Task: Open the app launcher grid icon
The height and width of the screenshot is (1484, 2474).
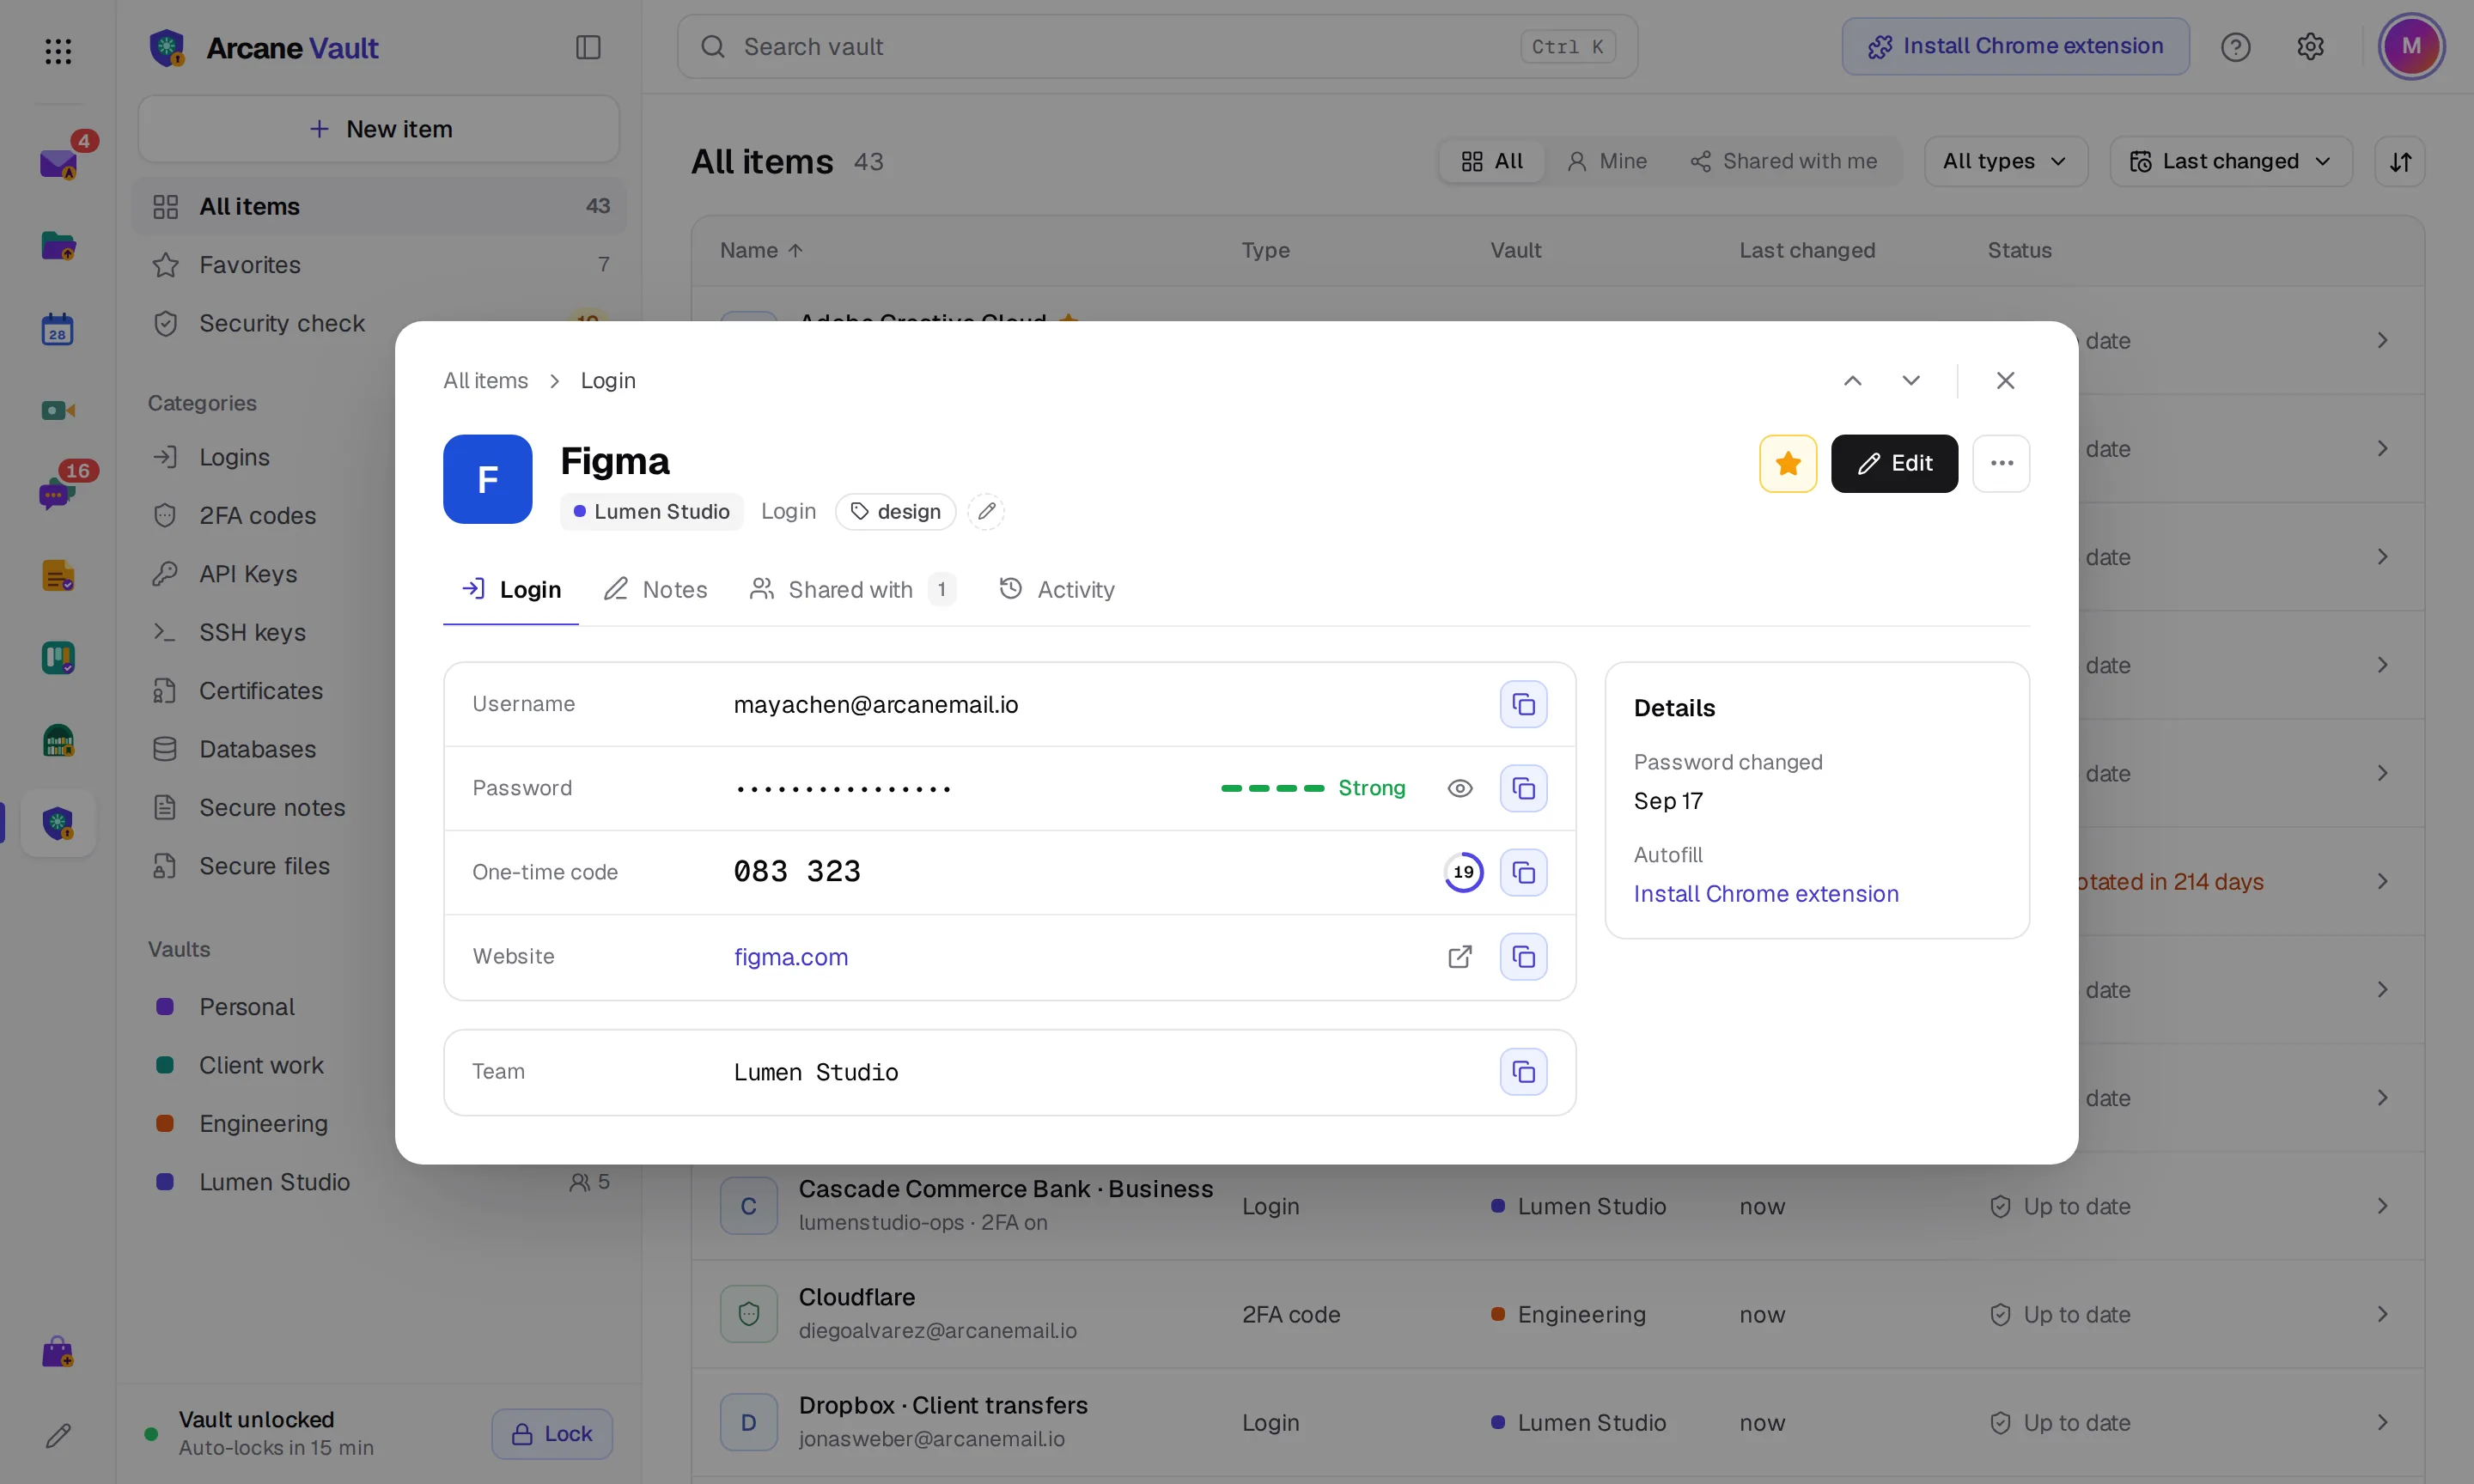Action: click(x=58, y=50)
